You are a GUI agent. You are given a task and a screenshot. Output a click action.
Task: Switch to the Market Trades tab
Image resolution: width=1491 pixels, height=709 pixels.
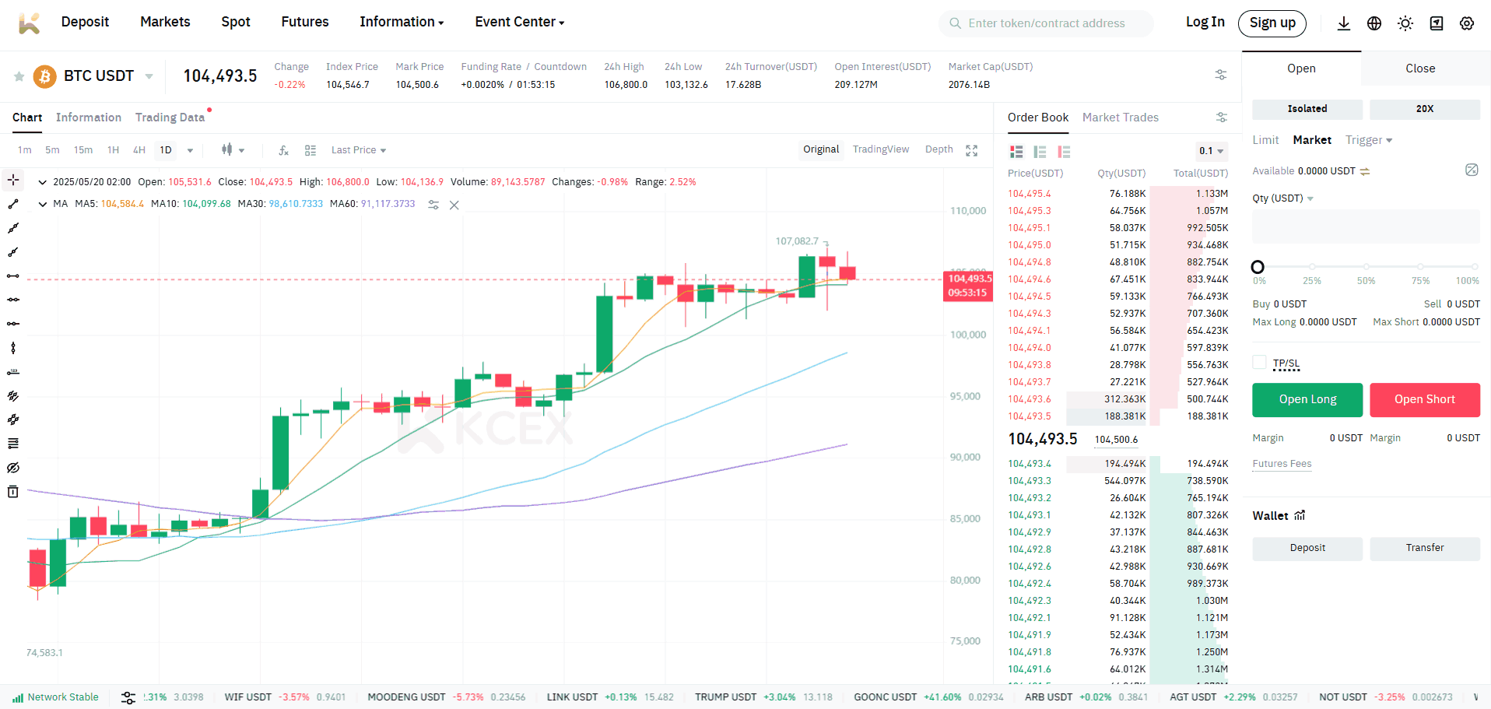(1120, 118)
